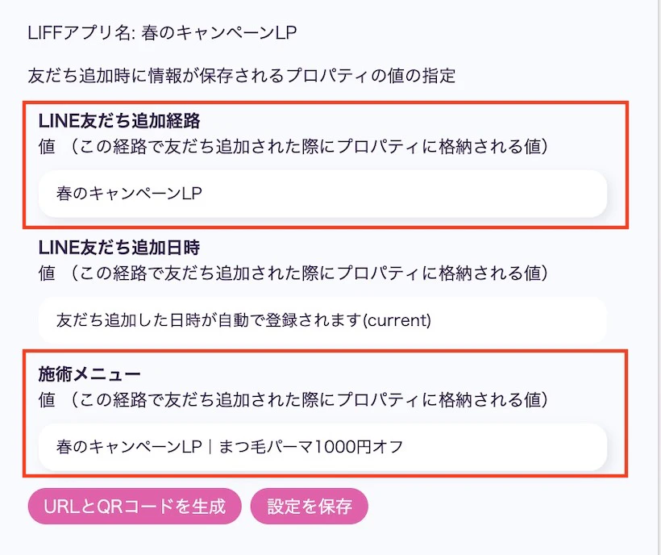Image resolution: width=661 pixels, height=555 pixels.
Task: Click value description under LINE友だち追加経路
Action: pos(293,147)
